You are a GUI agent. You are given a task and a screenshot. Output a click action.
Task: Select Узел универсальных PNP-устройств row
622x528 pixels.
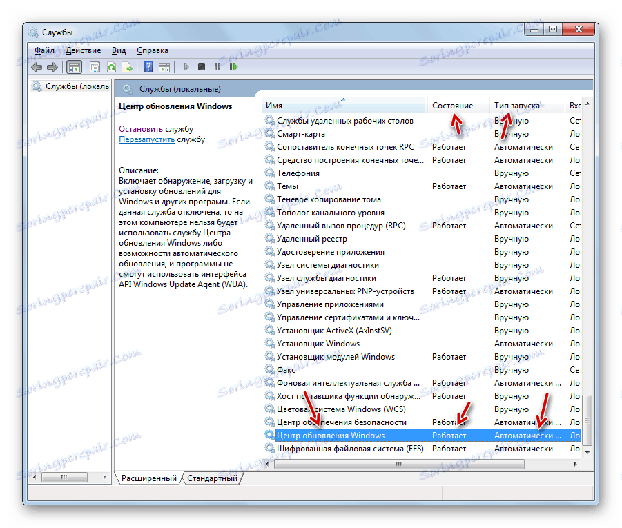click(x=422, y=291)
